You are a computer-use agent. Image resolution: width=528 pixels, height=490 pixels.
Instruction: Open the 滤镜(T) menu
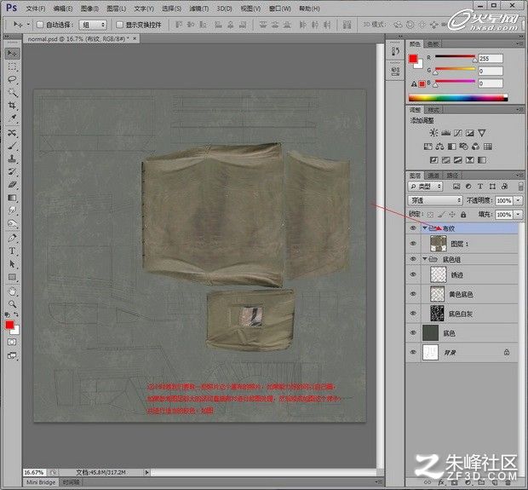(x=198, y=9)
